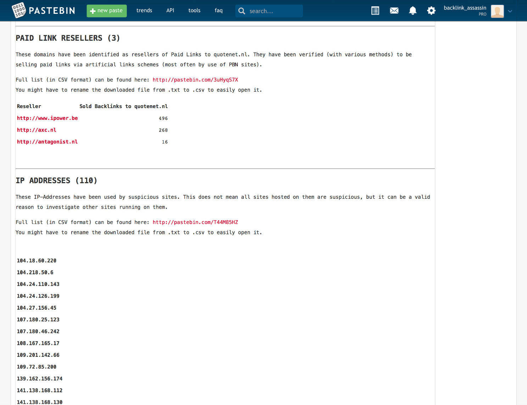Click the PAID LINK RESELLERS (3) heading

(68, 38)
